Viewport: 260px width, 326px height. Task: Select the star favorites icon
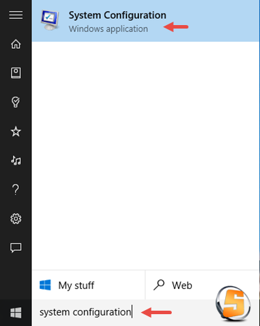click(16, 132)
